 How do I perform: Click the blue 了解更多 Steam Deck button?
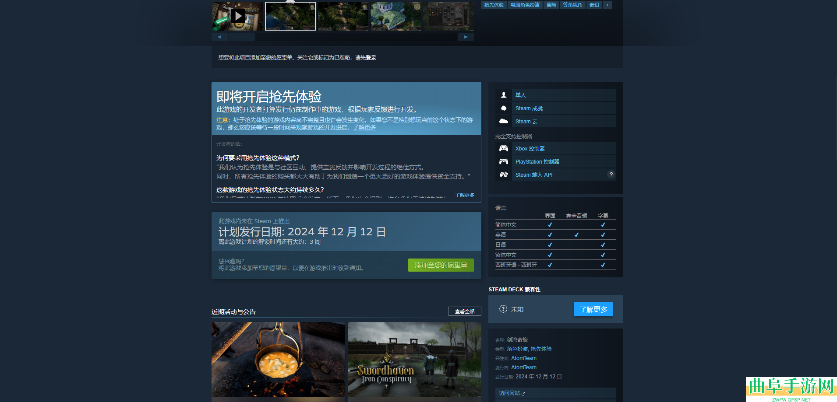click(593, 309)
